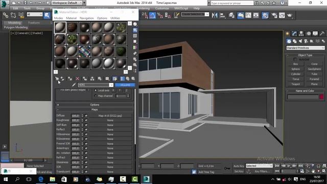
Task: Click Angle Snap toggle in main toolbar
Action: click(152, 15)
